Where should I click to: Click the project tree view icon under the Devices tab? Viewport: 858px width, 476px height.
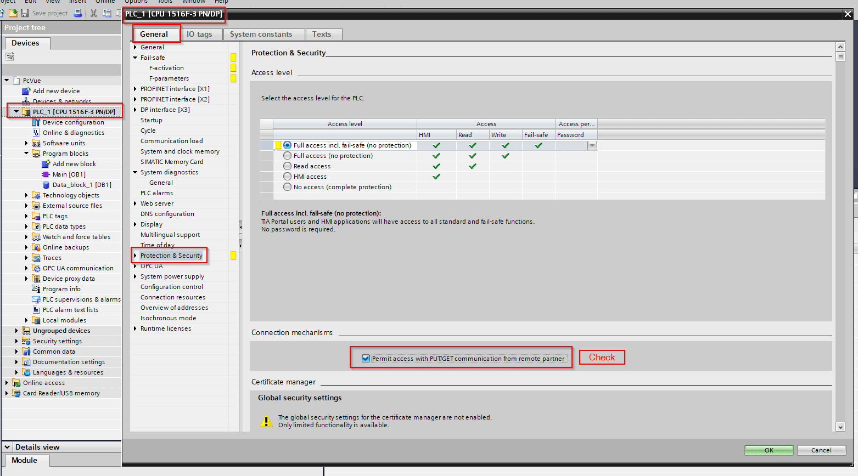tap(10, 56)
